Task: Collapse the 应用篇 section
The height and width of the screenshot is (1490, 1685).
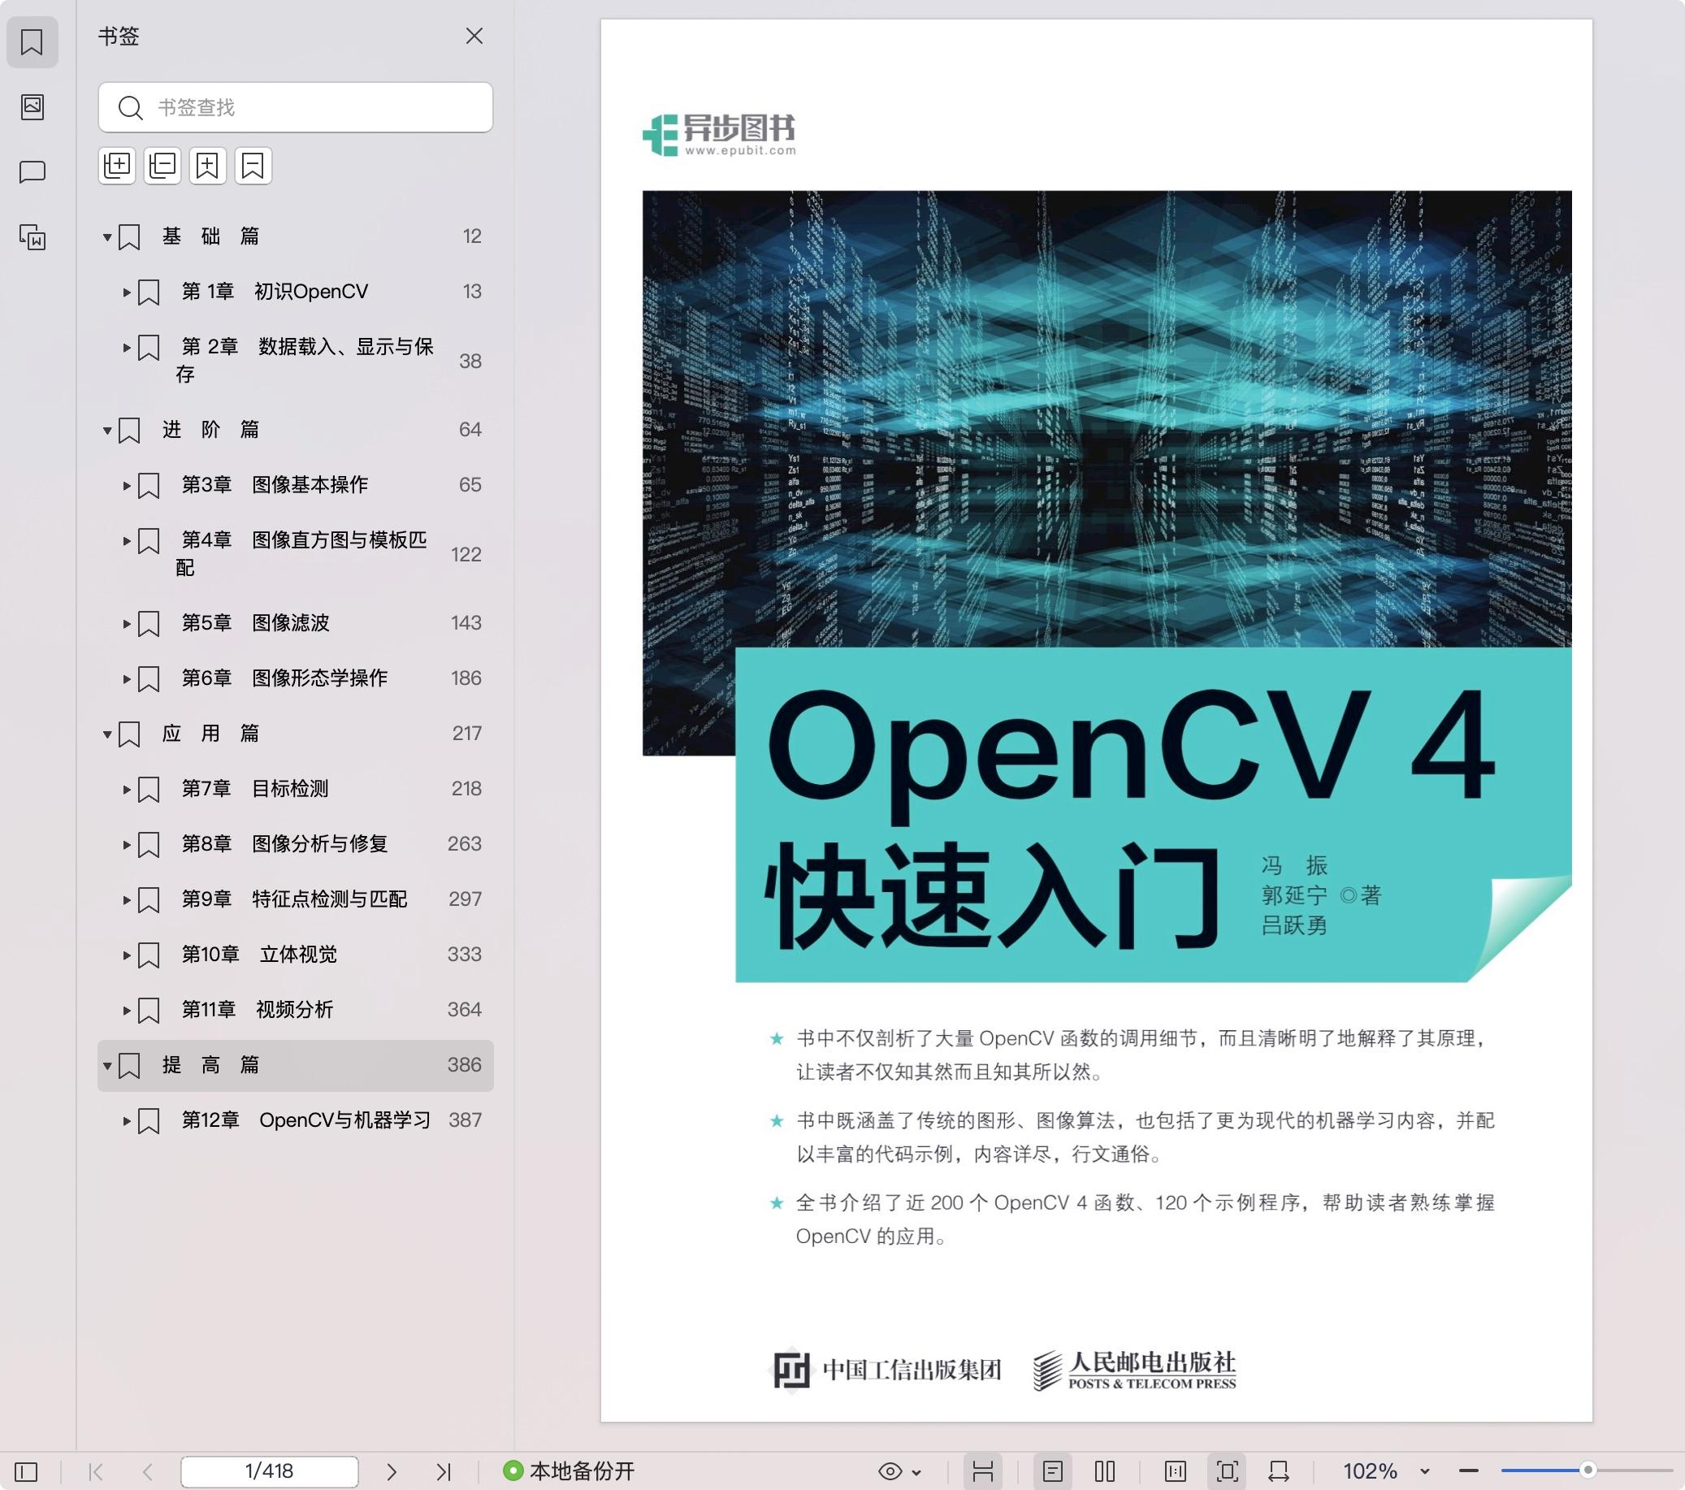Action: point(107,734)
